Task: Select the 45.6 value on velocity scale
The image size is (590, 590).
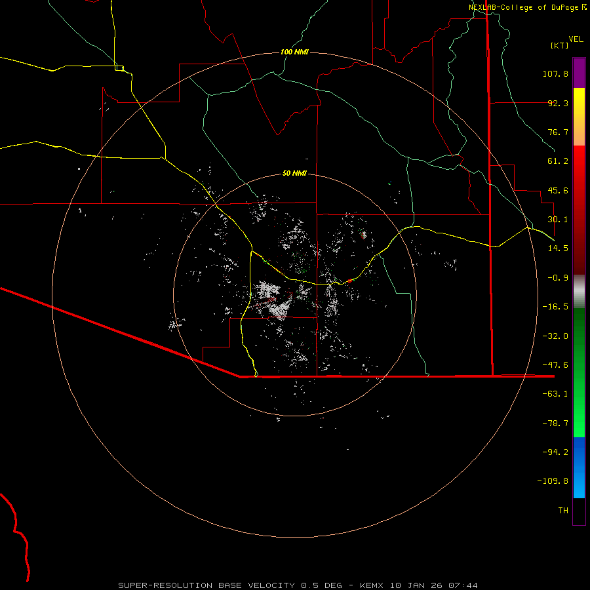Action: 558,190
